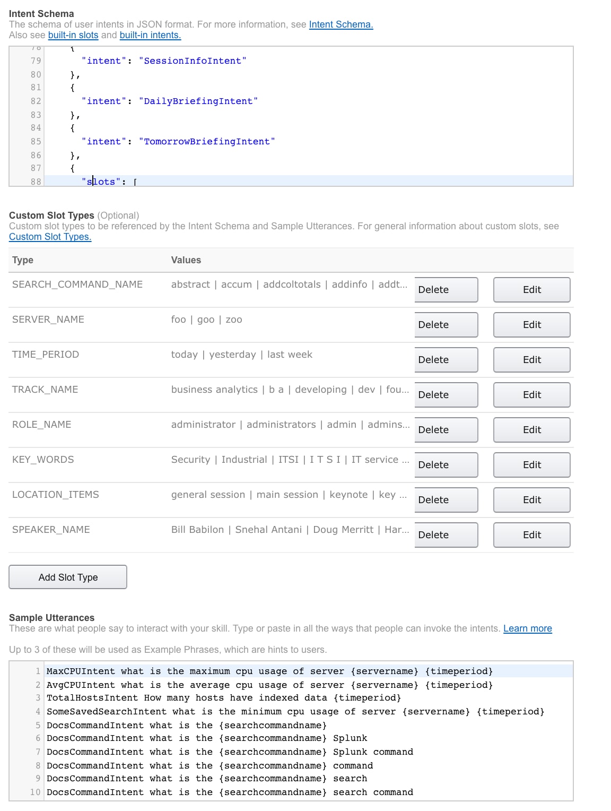Click the DailyBriefingIntent line in schema editor
The image size is (611, 811).
308,101
